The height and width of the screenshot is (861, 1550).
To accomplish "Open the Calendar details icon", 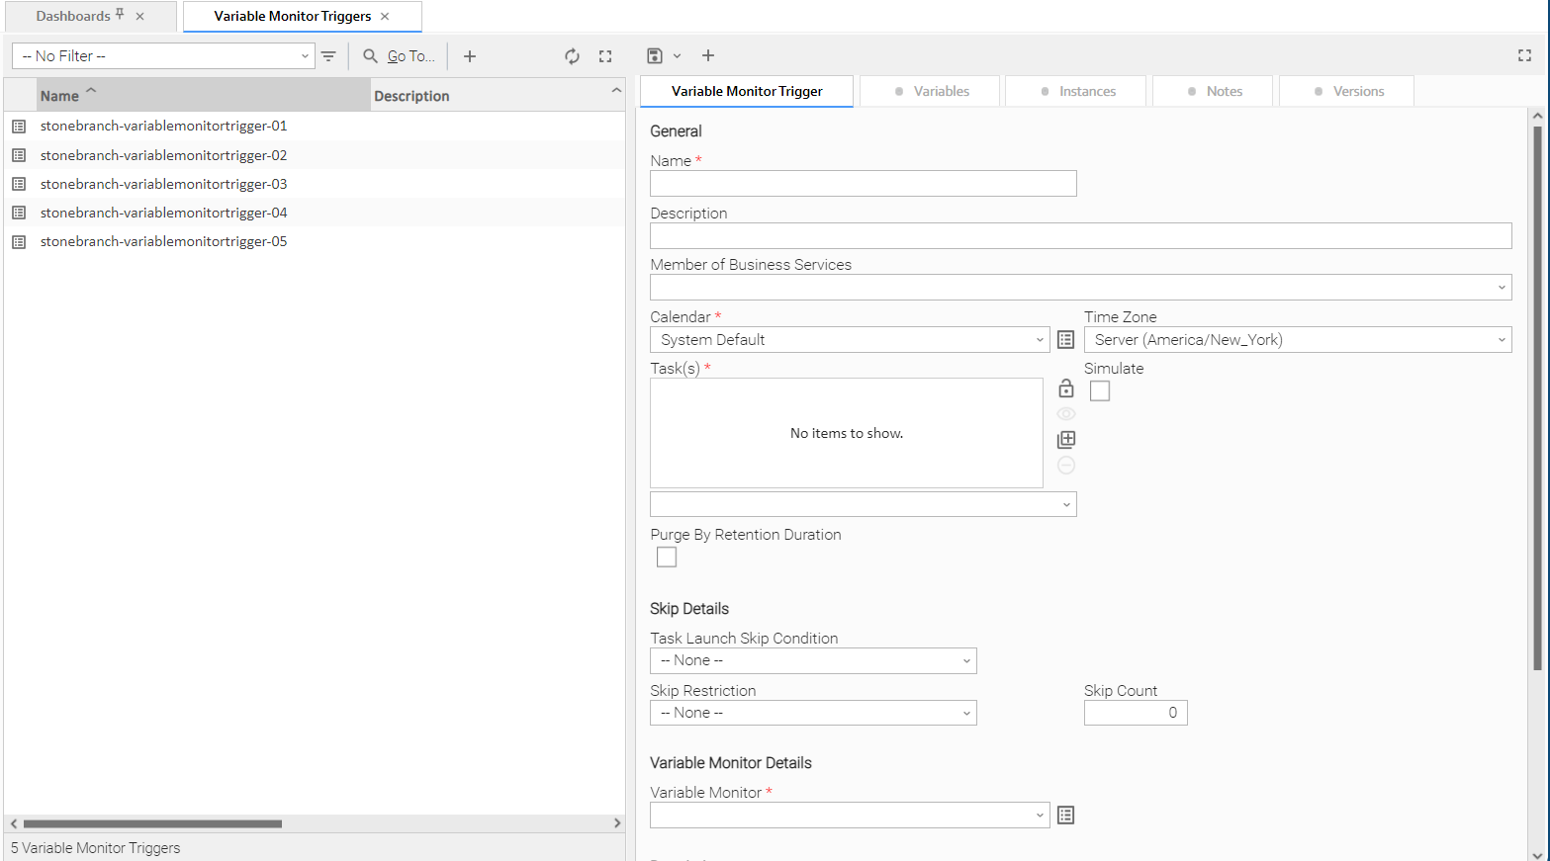I will pos(1065,340).
